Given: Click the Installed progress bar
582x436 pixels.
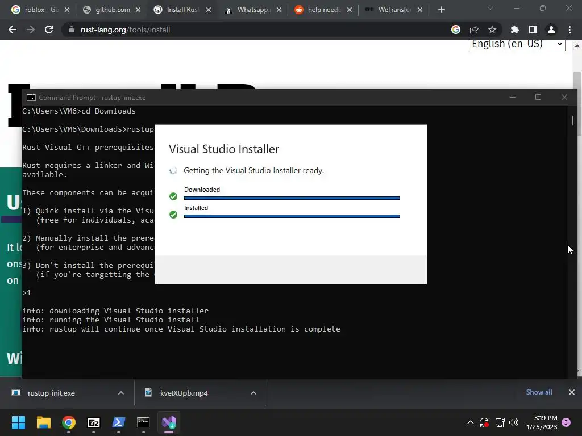Looking at the screenshot, I should [292, 216].
